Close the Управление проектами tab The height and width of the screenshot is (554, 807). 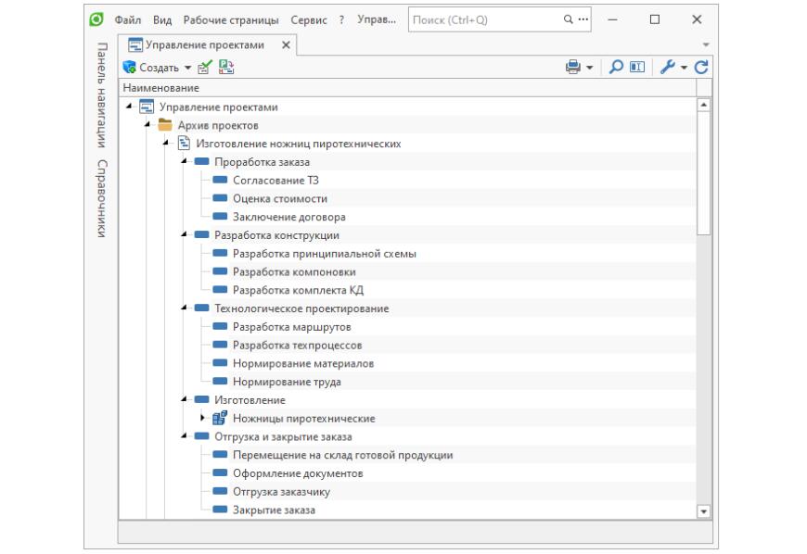(286, 44)
